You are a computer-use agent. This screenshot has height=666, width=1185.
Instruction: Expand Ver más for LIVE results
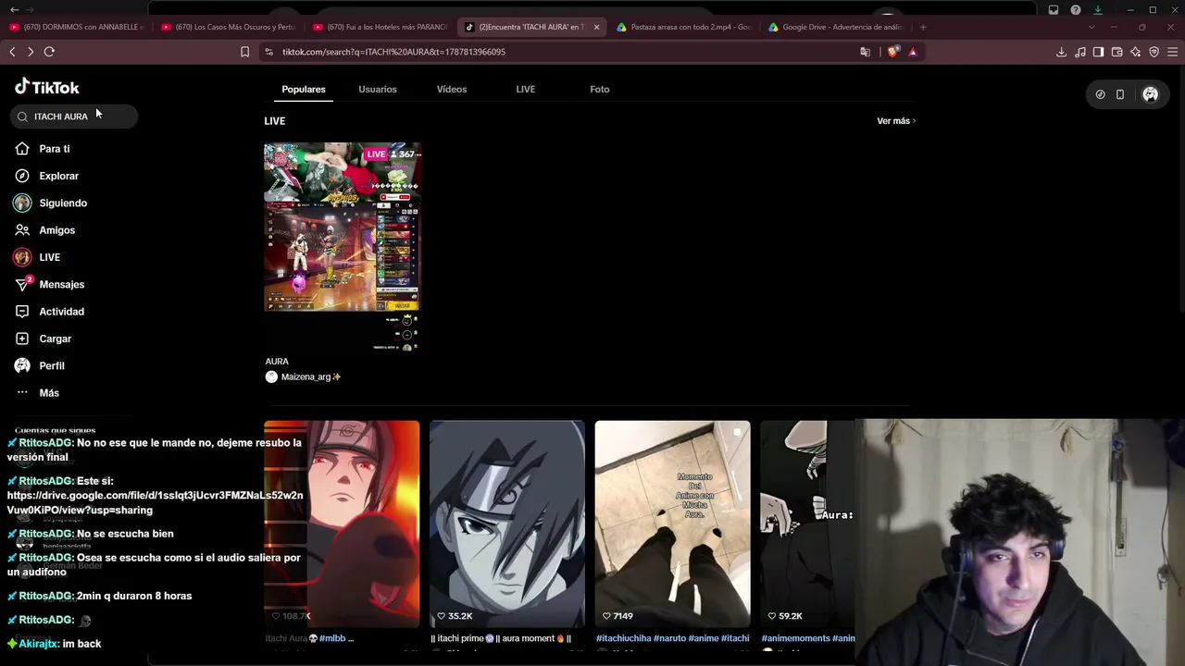(896, 121)
